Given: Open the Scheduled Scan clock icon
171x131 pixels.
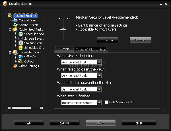Looking at the screenshot, I should click(21, 34).
